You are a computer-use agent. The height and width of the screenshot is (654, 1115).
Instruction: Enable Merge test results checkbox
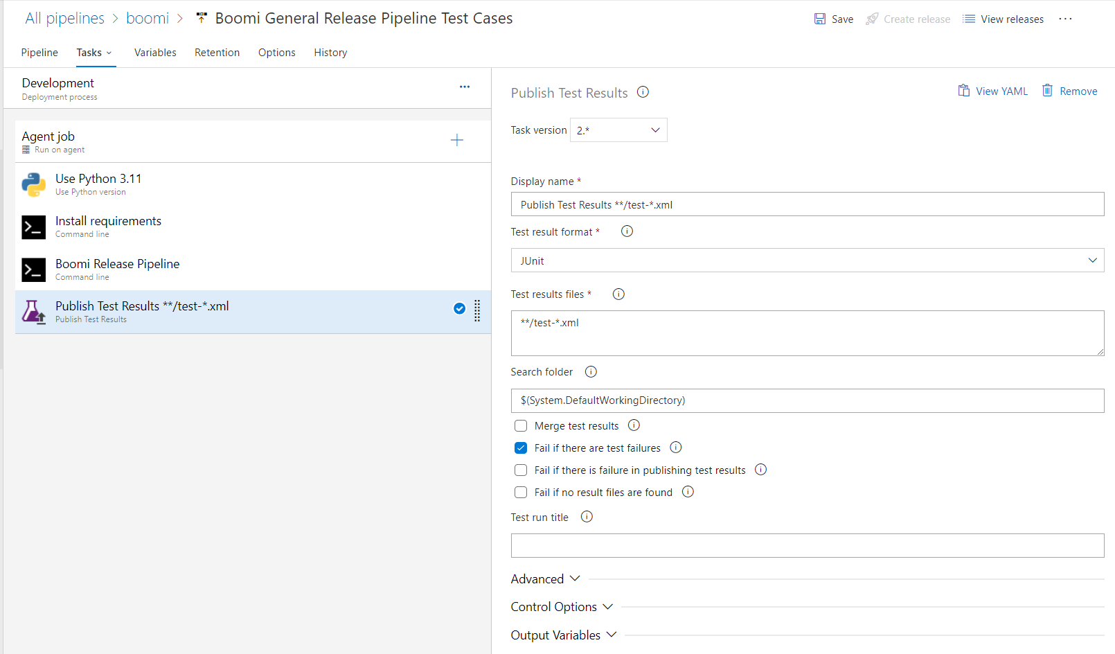click(x=521, y=426)
